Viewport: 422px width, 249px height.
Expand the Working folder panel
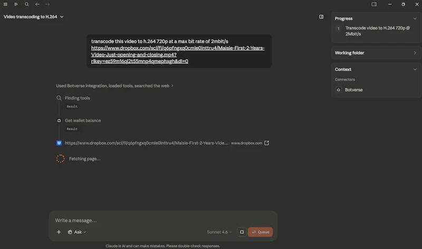tap(376, 53)
